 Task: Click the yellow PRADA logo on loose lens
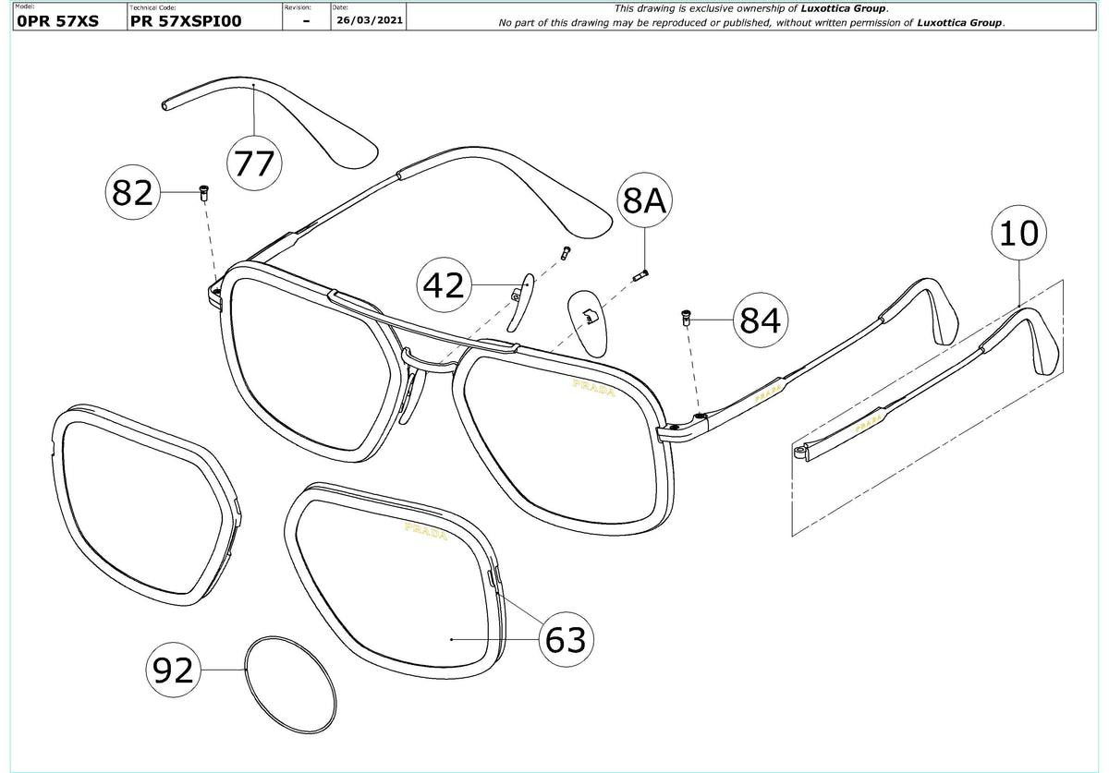[427, 532]
